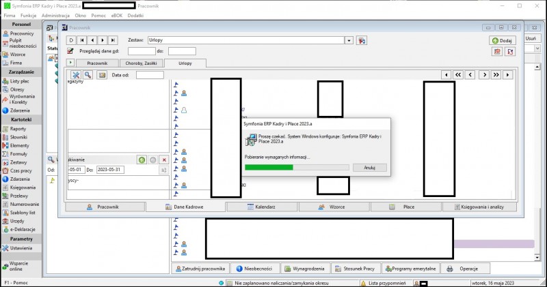Click the refresh icon button below Dodaj

pyautogui.click(x=510, y=52)
